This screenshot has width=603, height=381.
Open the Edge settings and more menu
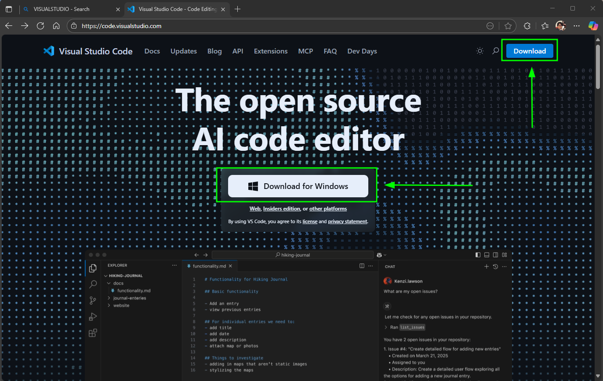577,26
